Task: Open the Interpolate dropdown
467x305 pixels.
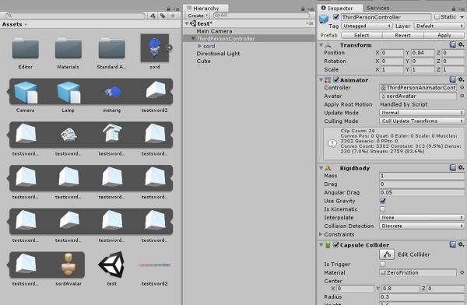Action: (422, 217)
